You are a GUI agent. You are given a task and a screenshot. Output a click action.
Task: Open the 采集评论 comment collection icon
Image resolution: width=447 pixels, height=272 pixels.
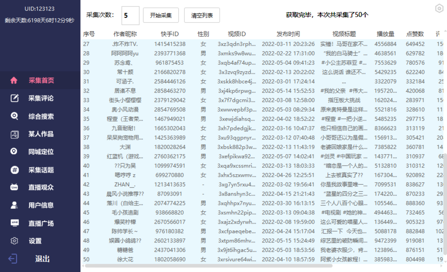tap(14, 98)
